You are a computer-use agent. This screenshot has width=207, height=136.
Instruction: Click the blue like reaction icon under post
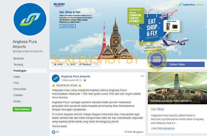[x=54, y=132]
